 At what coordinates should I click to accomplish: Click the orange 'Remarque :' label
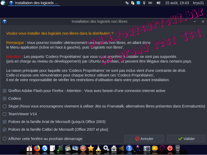click(16, 43)
